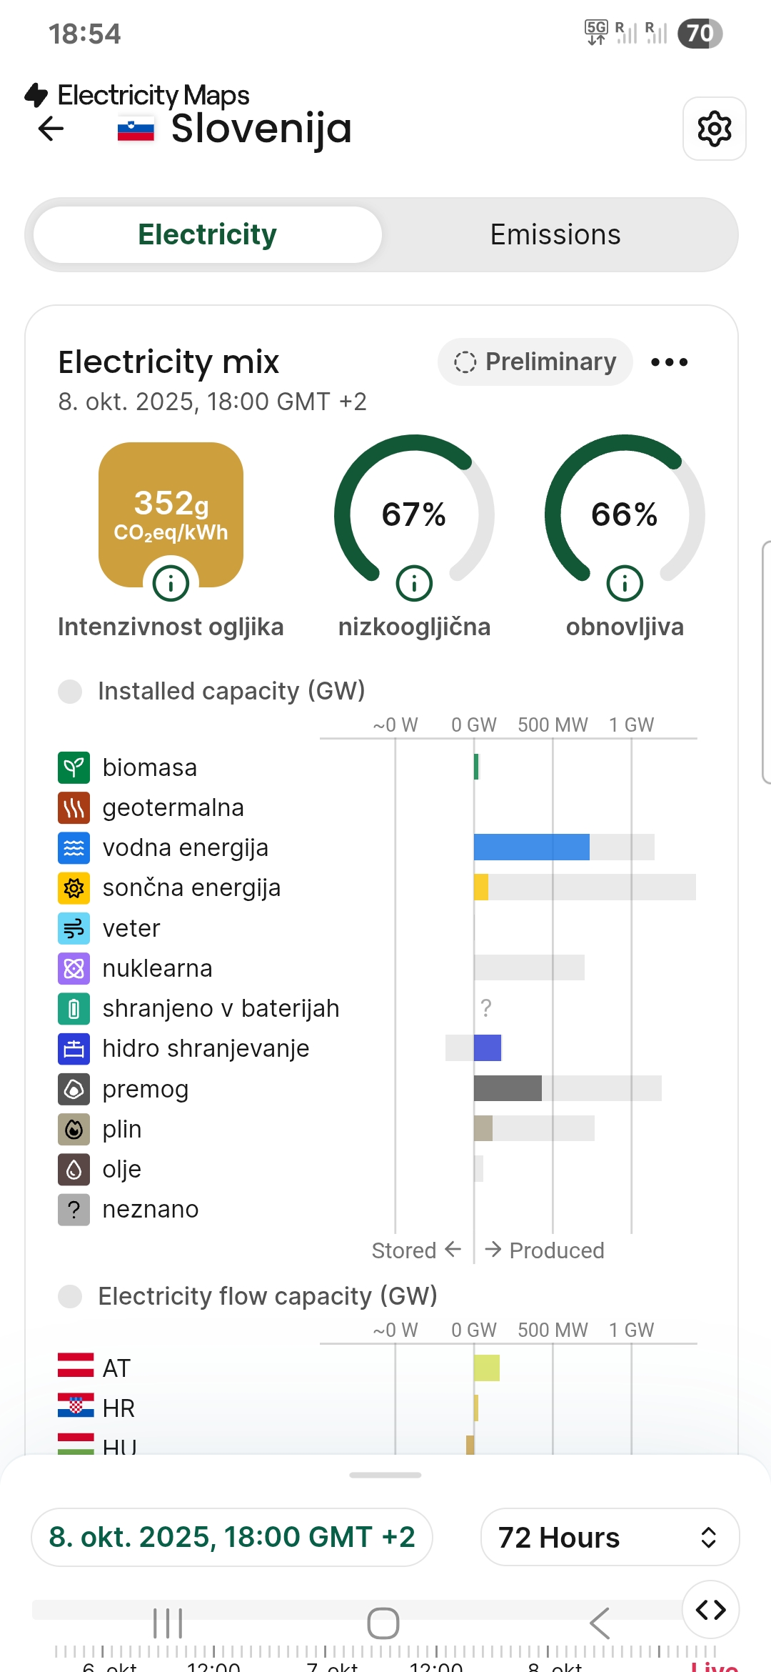Expand the bottom sheet drag handle

pyautogui.click(x=385, y=1475)
